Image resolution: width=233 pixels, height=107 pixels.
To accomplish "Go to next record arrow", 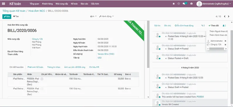I will (x=229, y=16).
